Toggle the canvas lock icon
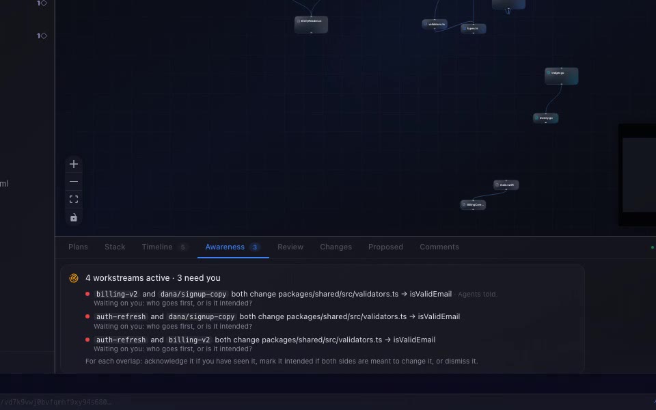656x410 pixels. point(74,217)
